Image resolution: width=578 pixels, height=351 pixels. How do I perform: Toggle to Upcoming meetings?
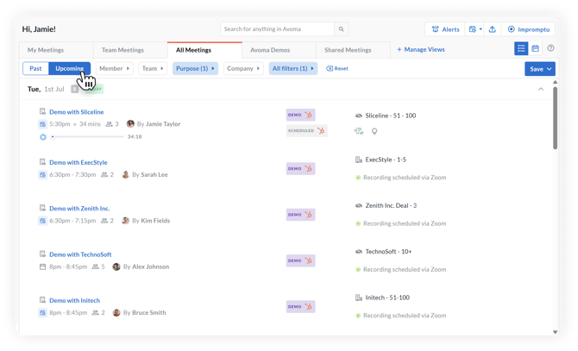(69, 68)
